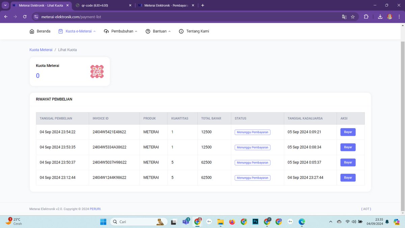This screenshot has width=405, height=228.
Task: Click the RIWAYAT PEMBELIAN heading
Action: click(54, 99)
